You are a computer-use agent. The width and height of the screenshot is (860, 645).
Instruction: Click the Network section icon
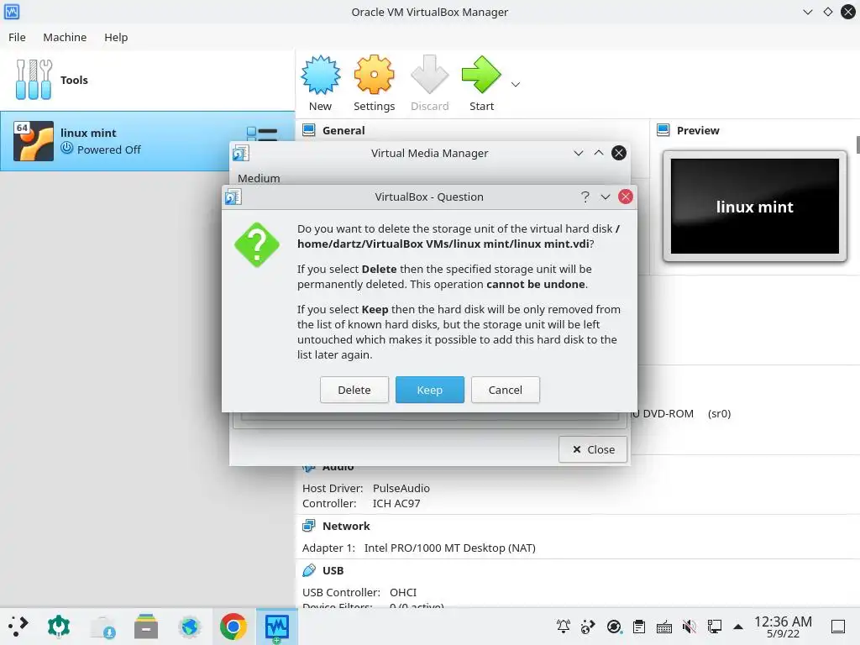tap(309, 526)
